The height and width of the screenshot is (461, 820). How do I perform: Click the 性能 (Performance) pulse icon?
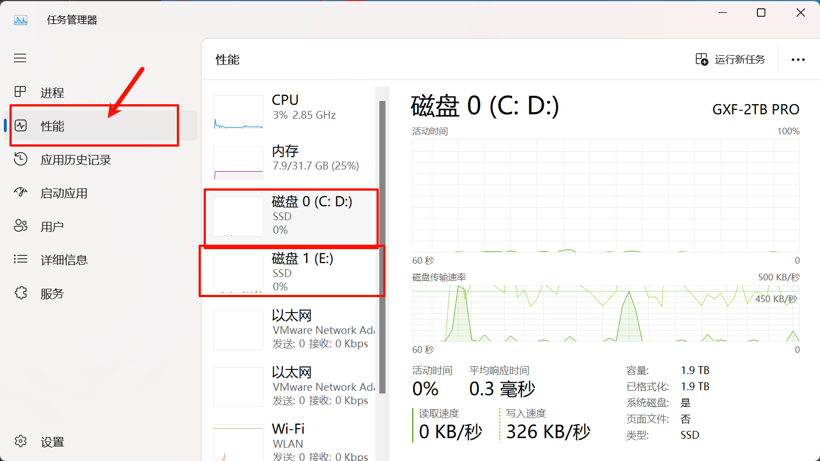coord(21,125)
